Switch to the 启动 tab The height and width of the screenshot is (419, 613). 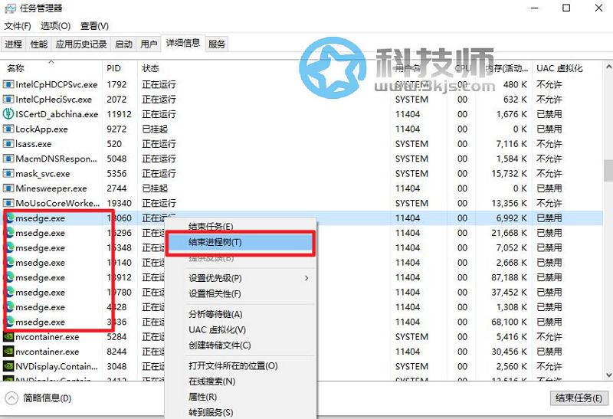pyautogui.click(x=123, y=44)
